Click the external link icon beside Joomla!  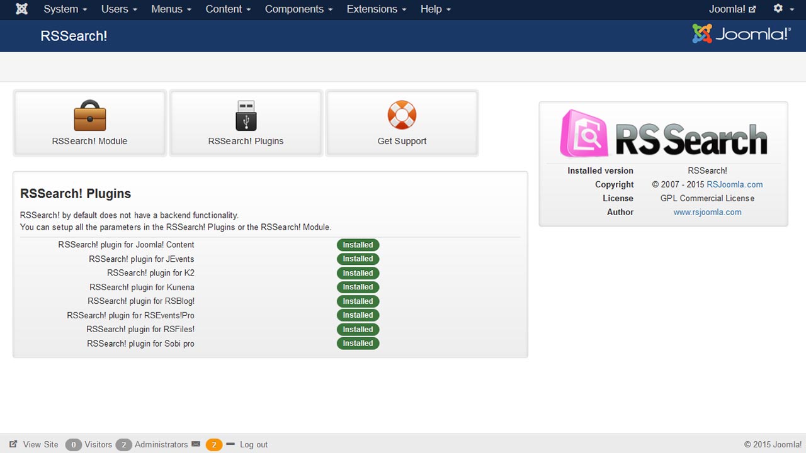click(x=752, y=9)
